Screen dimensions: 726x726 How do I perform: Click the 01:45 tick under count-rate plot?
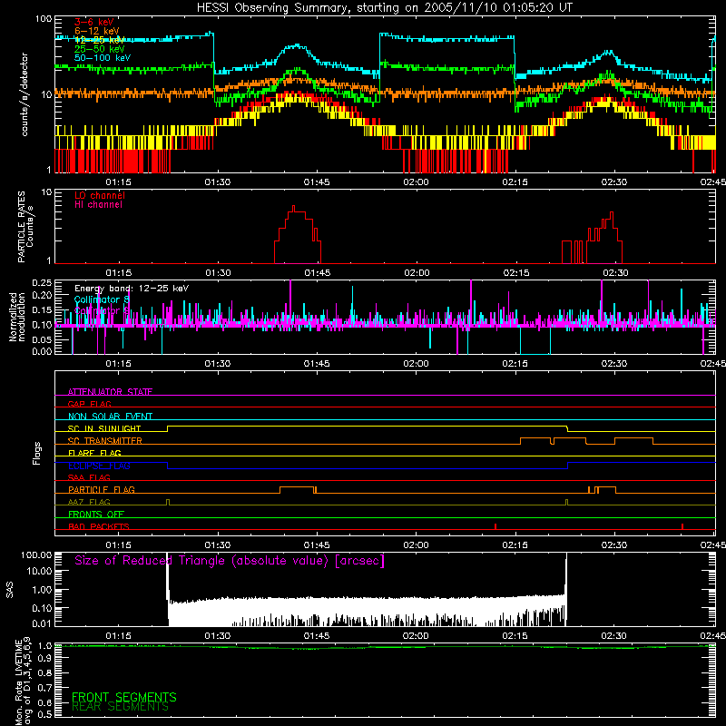point(317,182)
